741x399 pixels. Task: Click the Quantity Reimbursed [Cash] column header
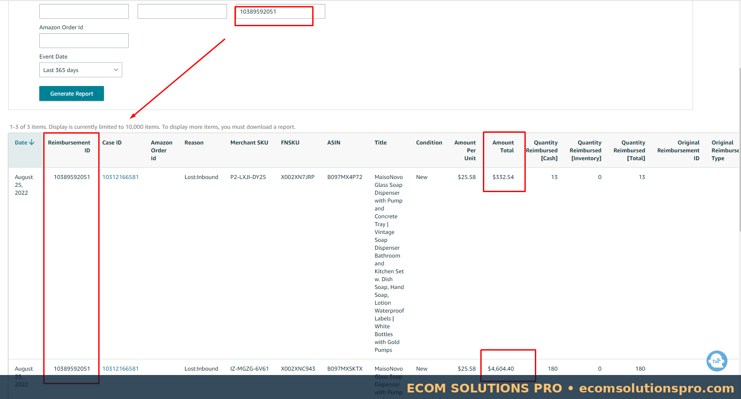(x=542, y=150)
